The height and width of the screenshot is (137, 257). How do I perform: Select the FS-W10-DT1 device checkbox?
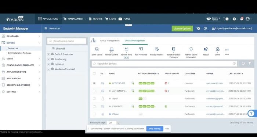point(94,106)
